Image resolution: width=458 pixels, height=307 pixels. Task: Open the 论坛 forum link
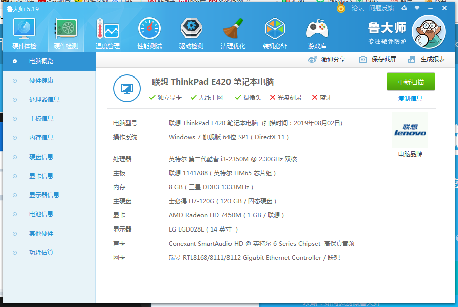click(x=358, y=8)
